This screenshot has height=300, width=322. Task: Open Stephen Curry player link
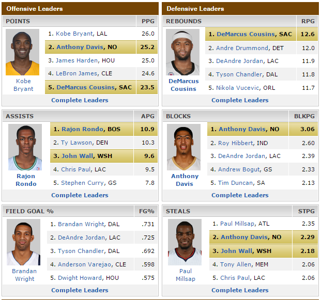click(x=83, y=183)
